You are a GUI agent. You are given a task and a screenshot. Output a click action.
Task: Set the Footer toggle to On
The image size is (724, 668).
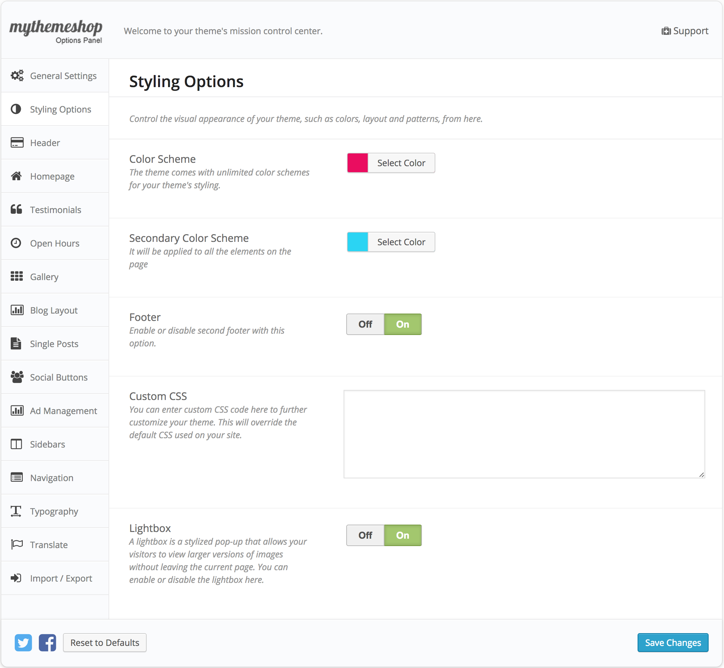pos(403,324)
